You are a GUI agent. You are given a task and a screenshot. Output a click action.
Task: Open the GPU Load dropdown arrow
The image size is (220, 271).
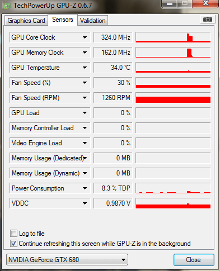click(x=85, y=113)
